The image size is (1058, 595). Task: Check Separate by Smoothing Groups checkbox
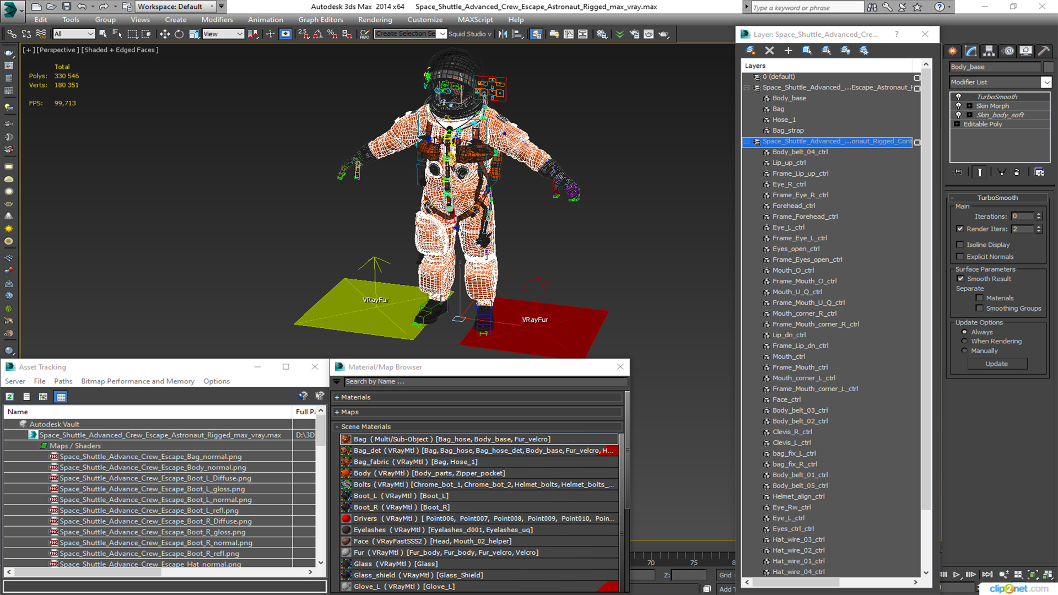979,309
